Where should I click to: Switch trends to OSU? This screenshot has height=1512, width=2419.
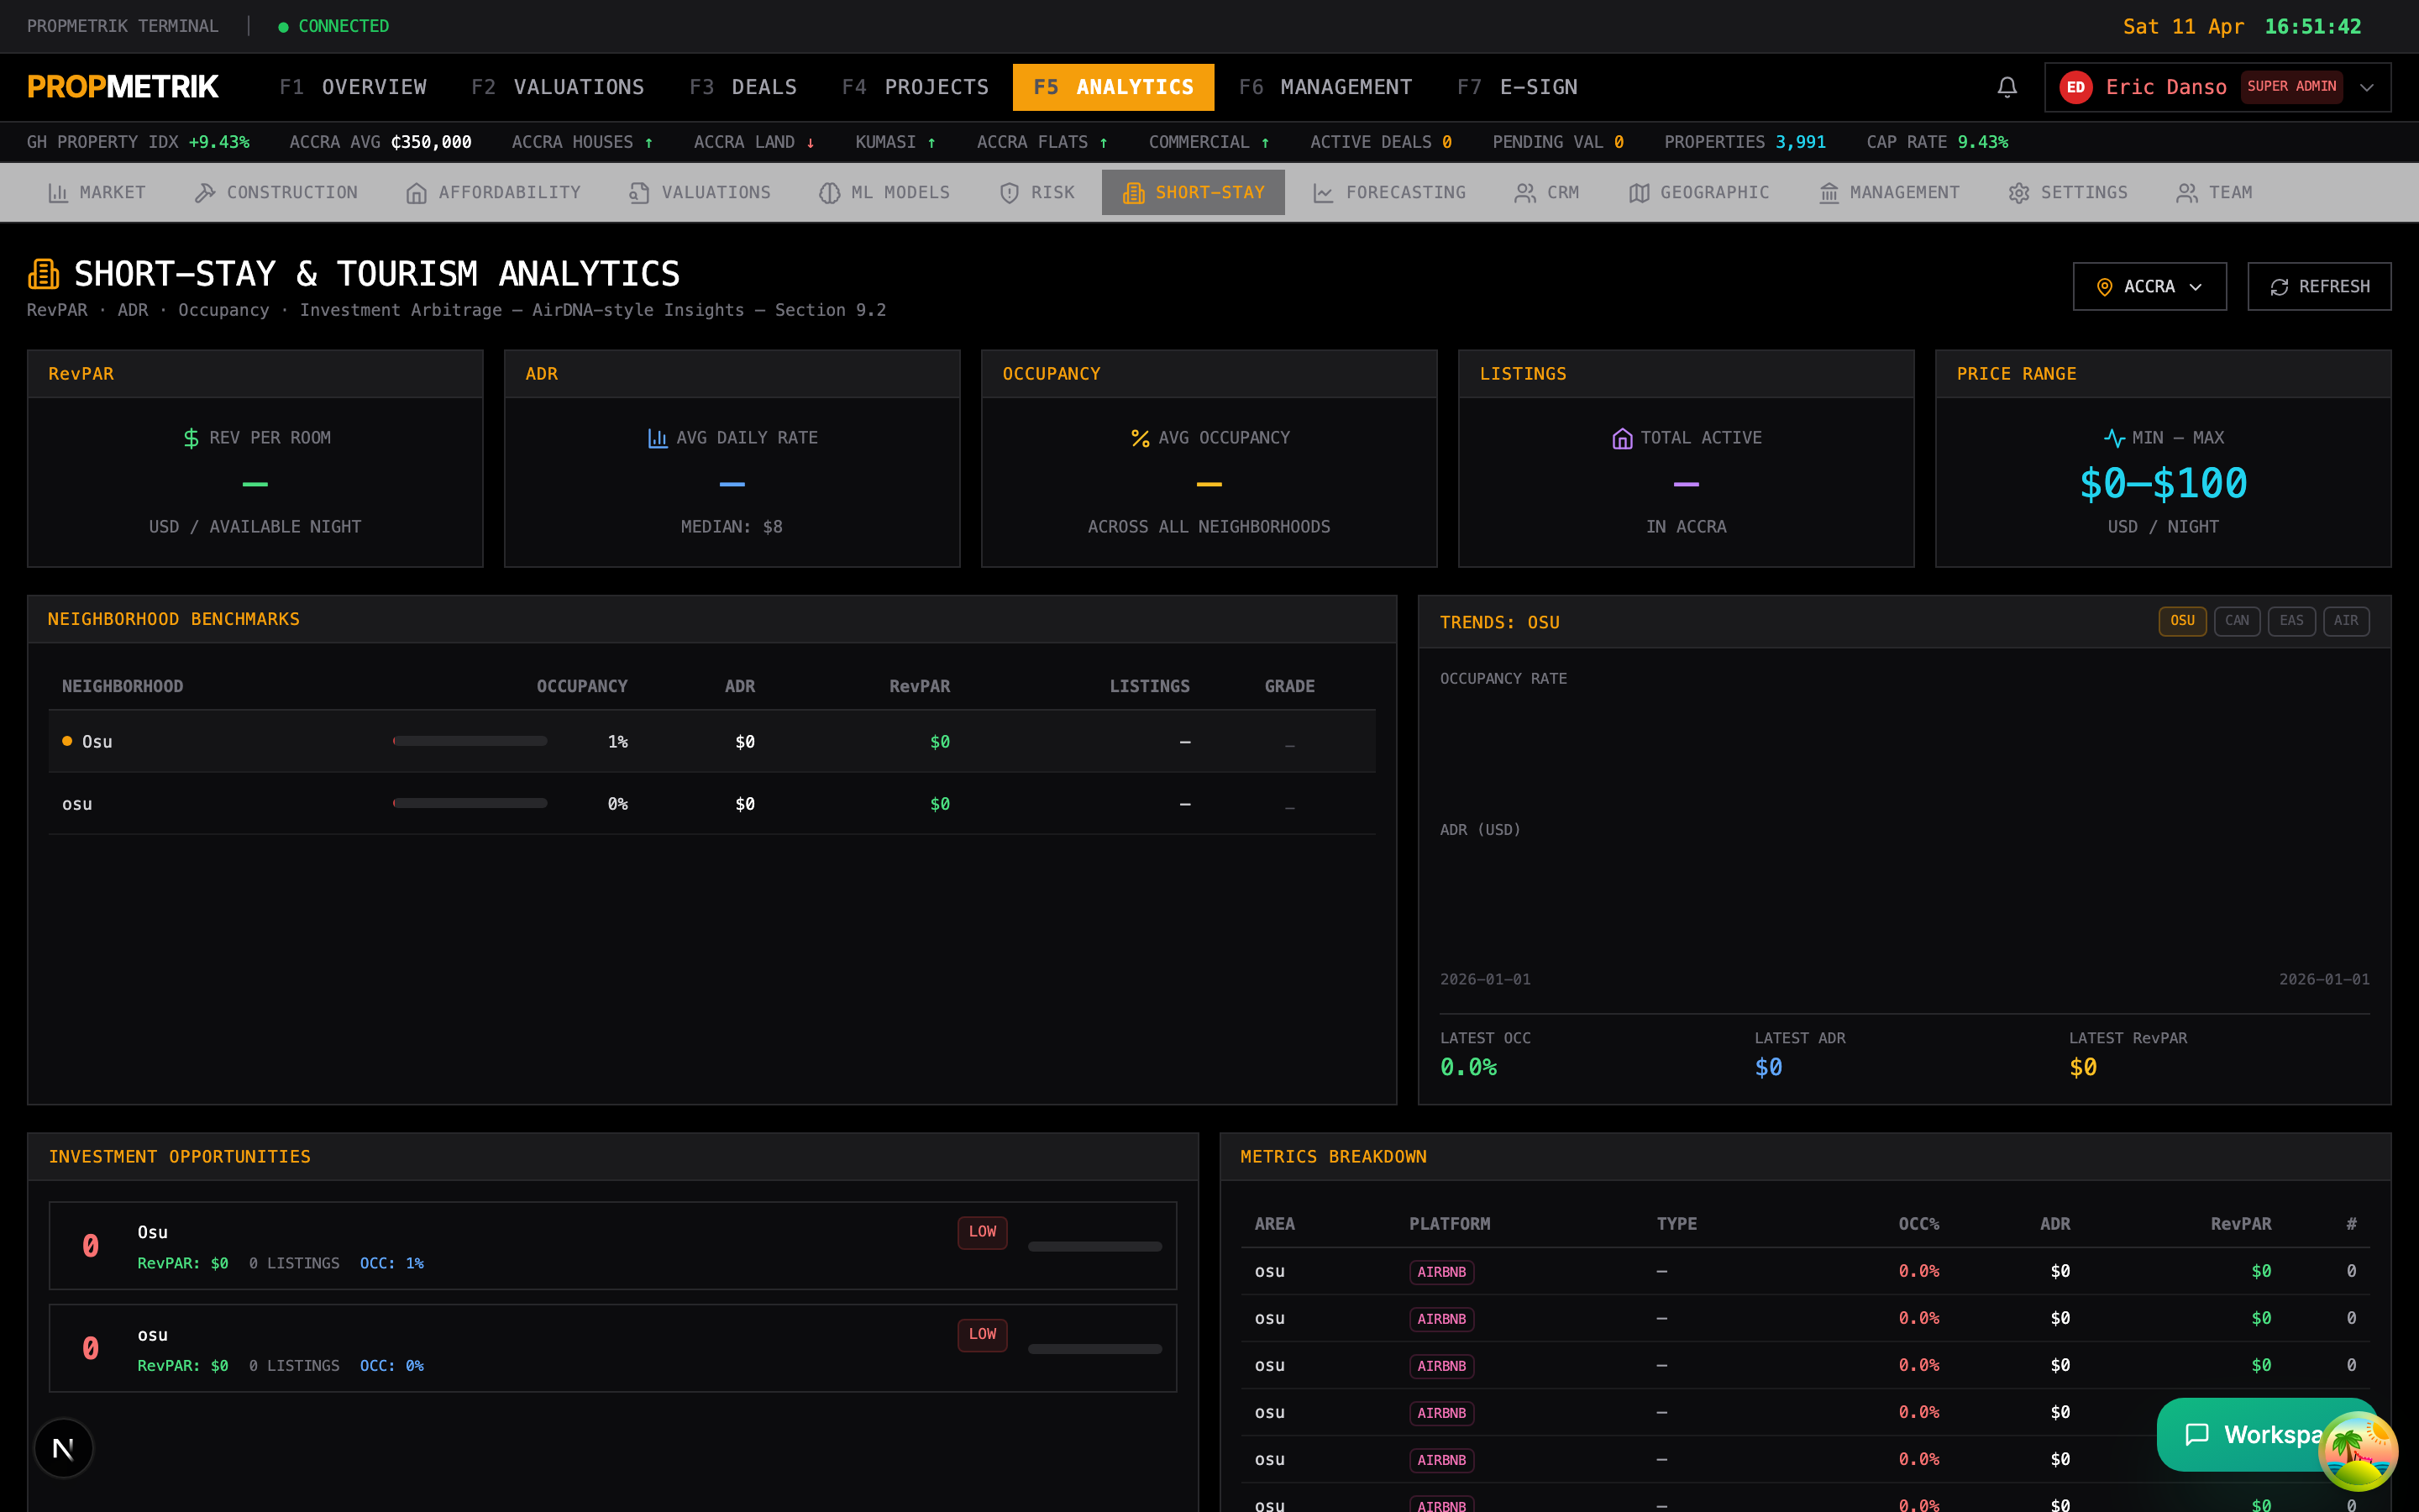pos(2182,621)
